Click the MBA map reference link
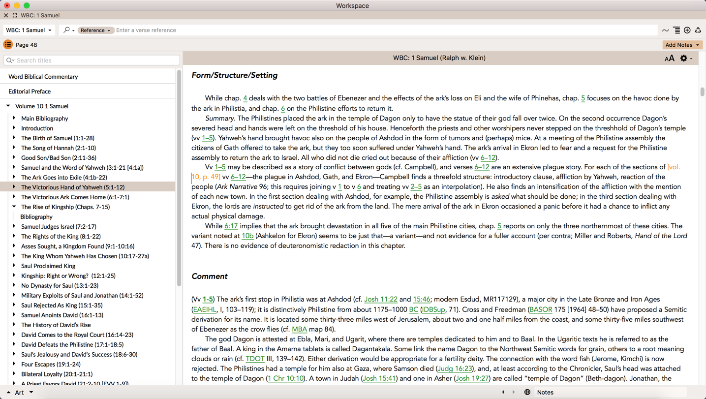This screenshot has width=706, height=399. pyautogui.click(x=299, y=329)
